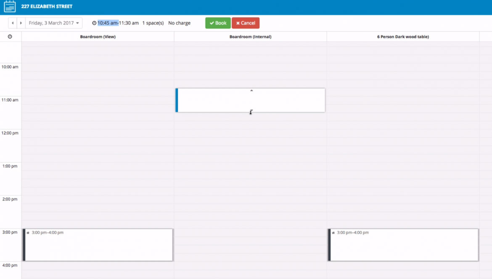The image size is (492, 279).
Task: Click the x icon inside the Cancel button
Action: (238, 23)
